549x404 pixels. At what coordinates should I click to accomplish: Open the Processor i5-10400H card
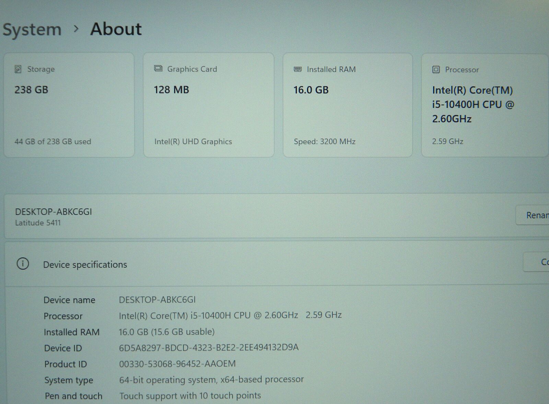[x=484, y=105]
